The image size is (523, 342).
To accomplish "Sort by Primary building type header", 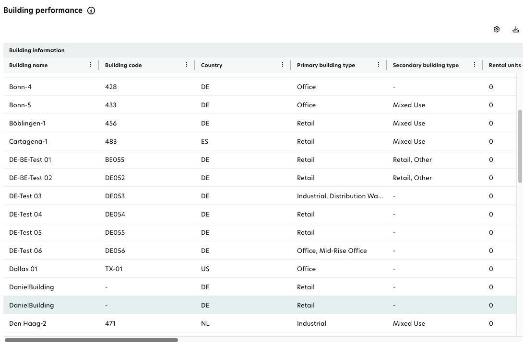I will 326,65.
